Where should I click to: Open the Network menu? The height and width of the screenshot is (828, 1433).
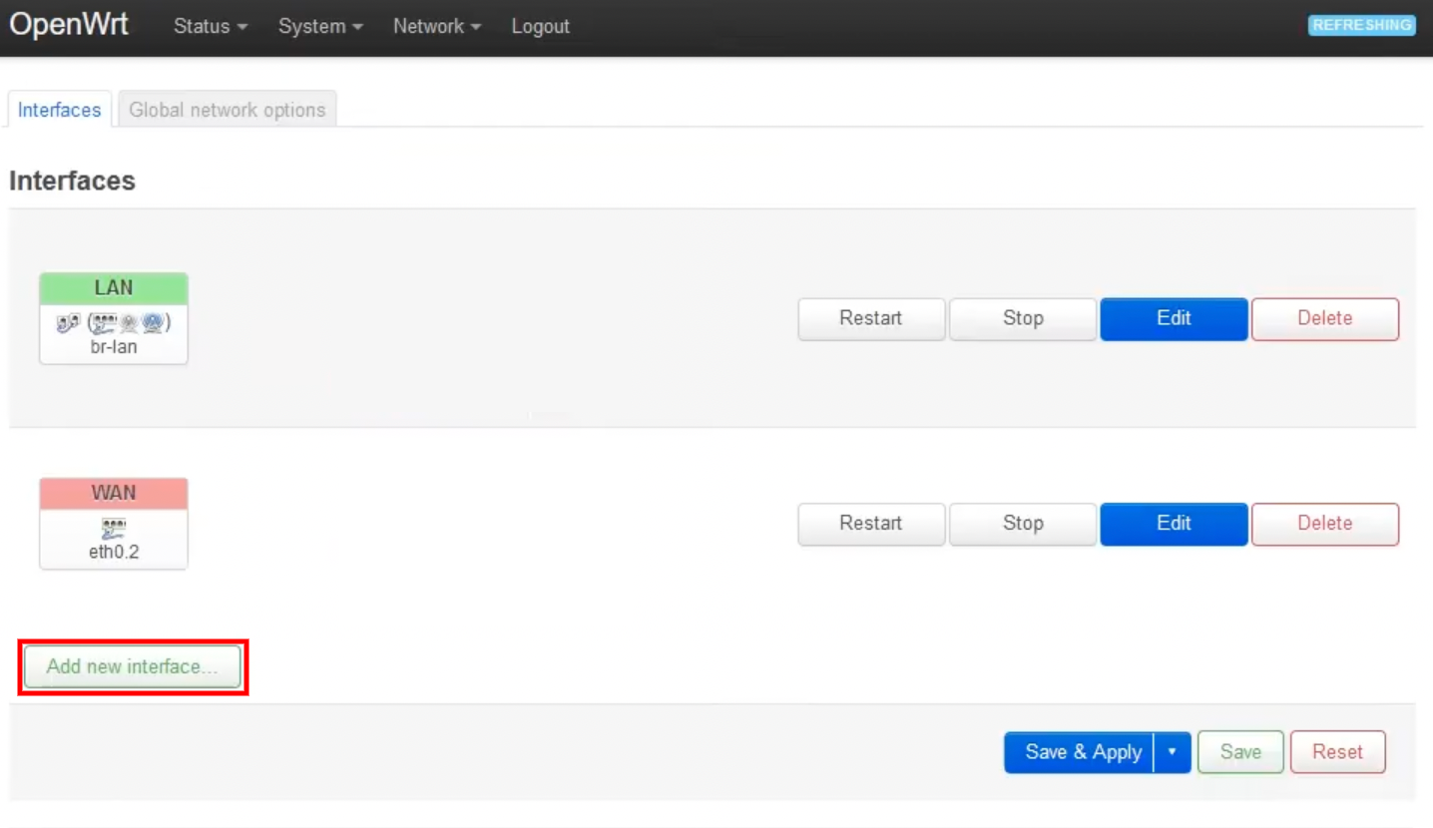point(436,27)
